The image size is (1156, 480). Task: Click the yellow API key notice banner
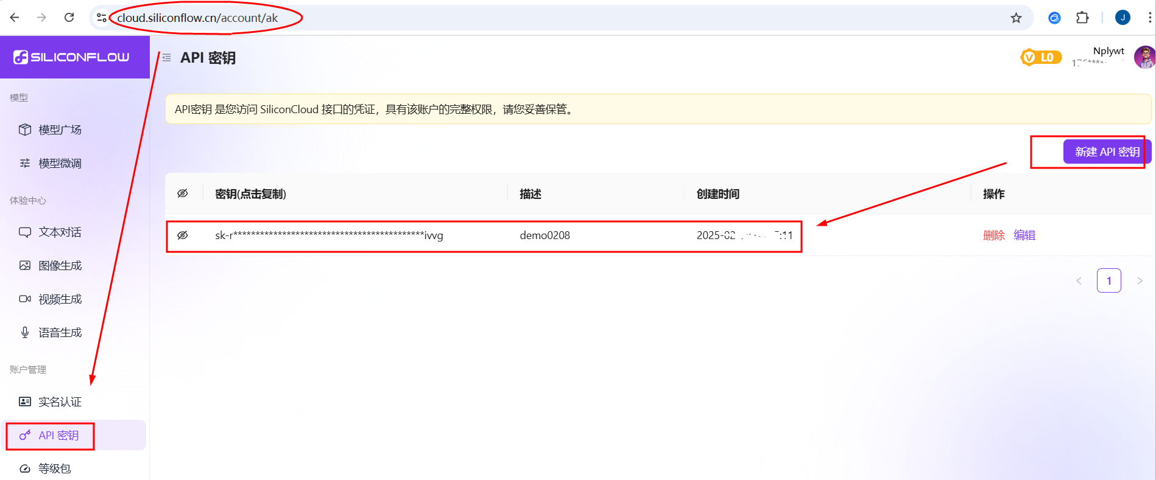click(658, 109)
